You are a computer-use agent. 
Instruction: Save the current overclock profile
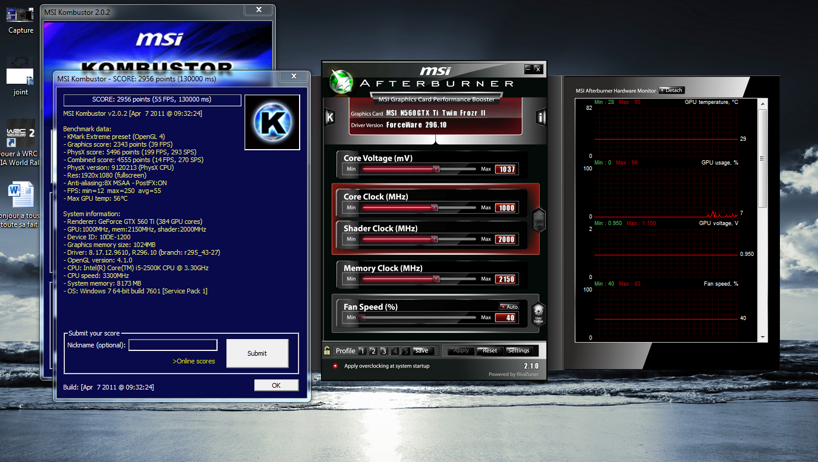[x=421, y=350]
